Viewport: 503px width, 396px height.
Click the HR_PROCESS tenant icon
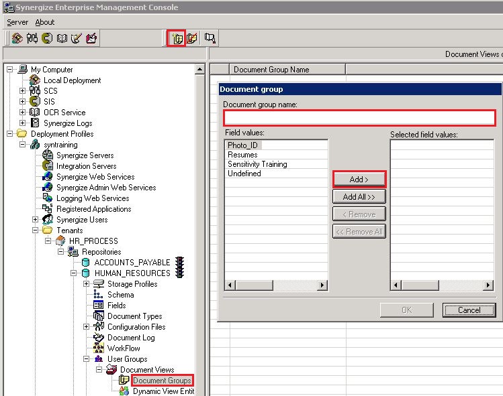pos(60,241)
